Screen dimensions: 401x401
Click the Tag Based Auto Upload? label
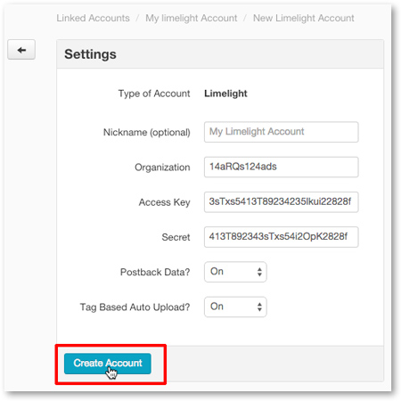pyautogui.click(x=135, y=307)
